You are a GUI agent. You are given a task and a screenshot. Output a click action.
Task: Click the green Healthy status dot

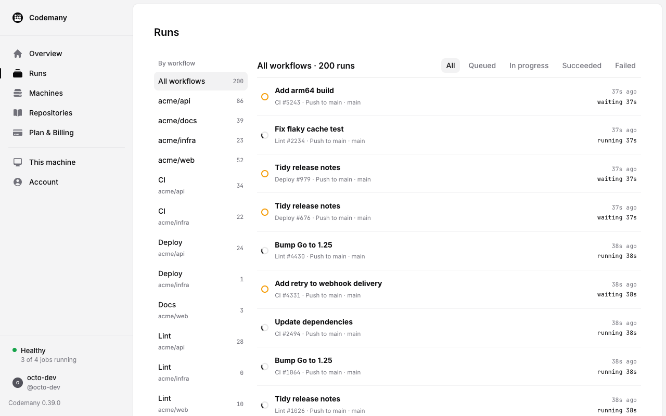tap(15, 350)
